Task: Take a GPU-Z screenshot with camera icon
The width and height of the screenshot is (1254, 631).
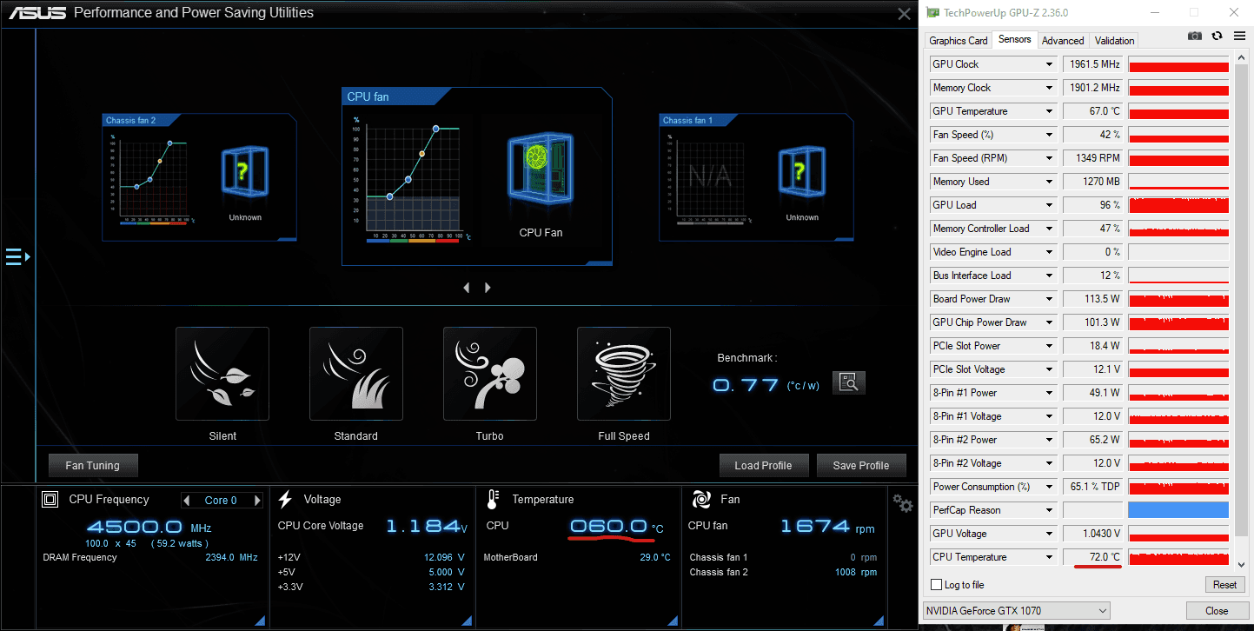Action: [x=1195, y=36]
